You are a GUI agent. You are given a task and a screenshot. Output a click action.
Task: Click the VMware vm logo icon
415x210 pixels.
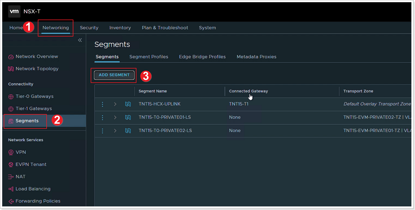point(14,11)
